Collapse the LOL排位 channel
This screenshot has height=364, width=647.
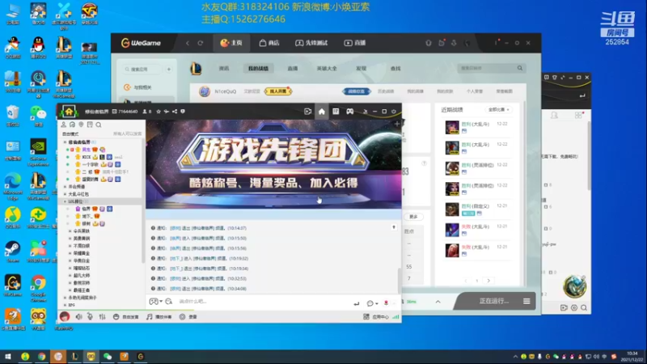coord(65,201)
